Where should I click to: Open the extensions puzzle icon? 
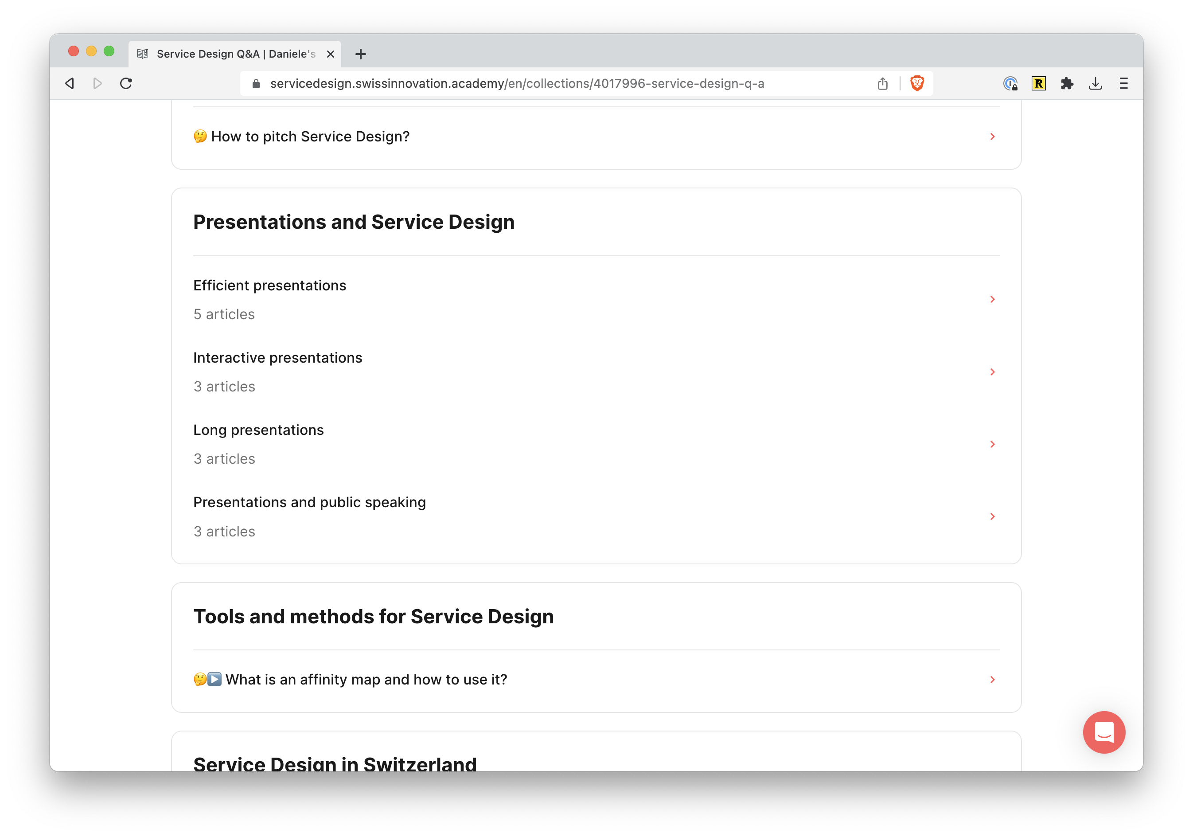point(1067,84)
